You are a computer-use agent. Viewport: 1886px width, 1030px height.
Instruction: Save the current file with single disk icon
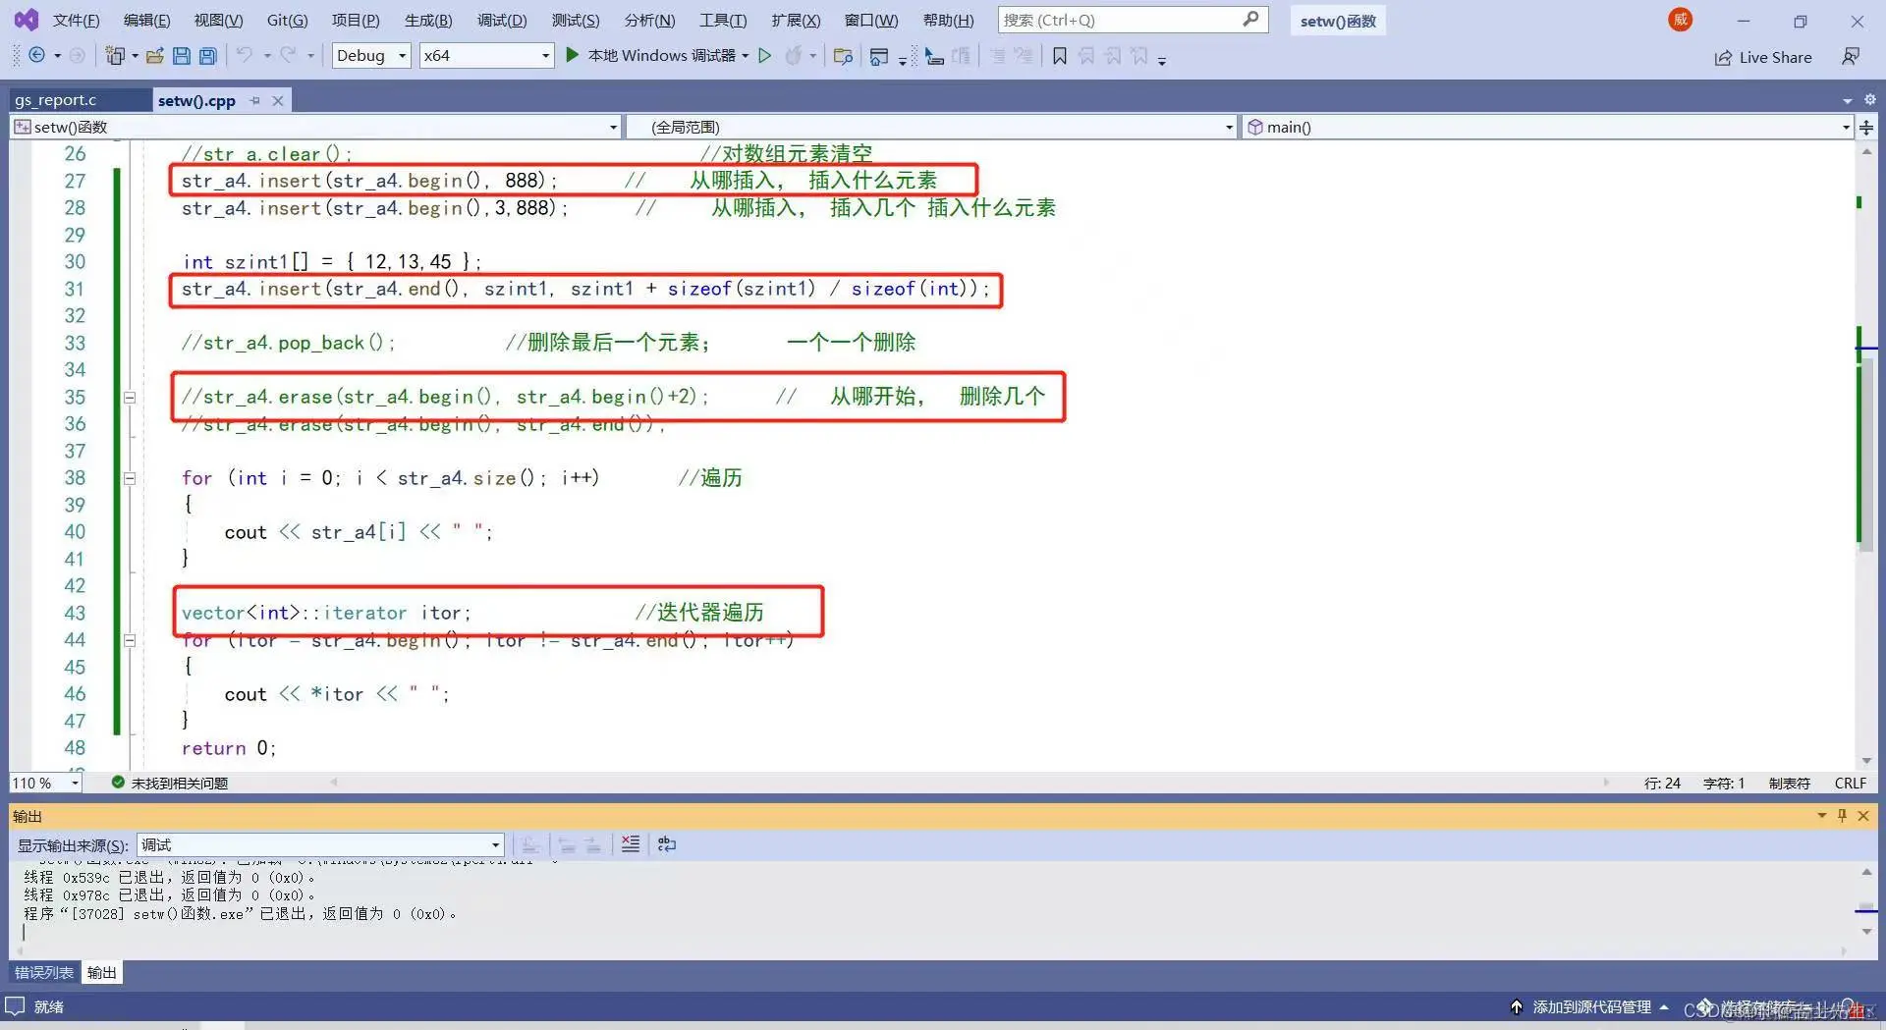(181, 56)
